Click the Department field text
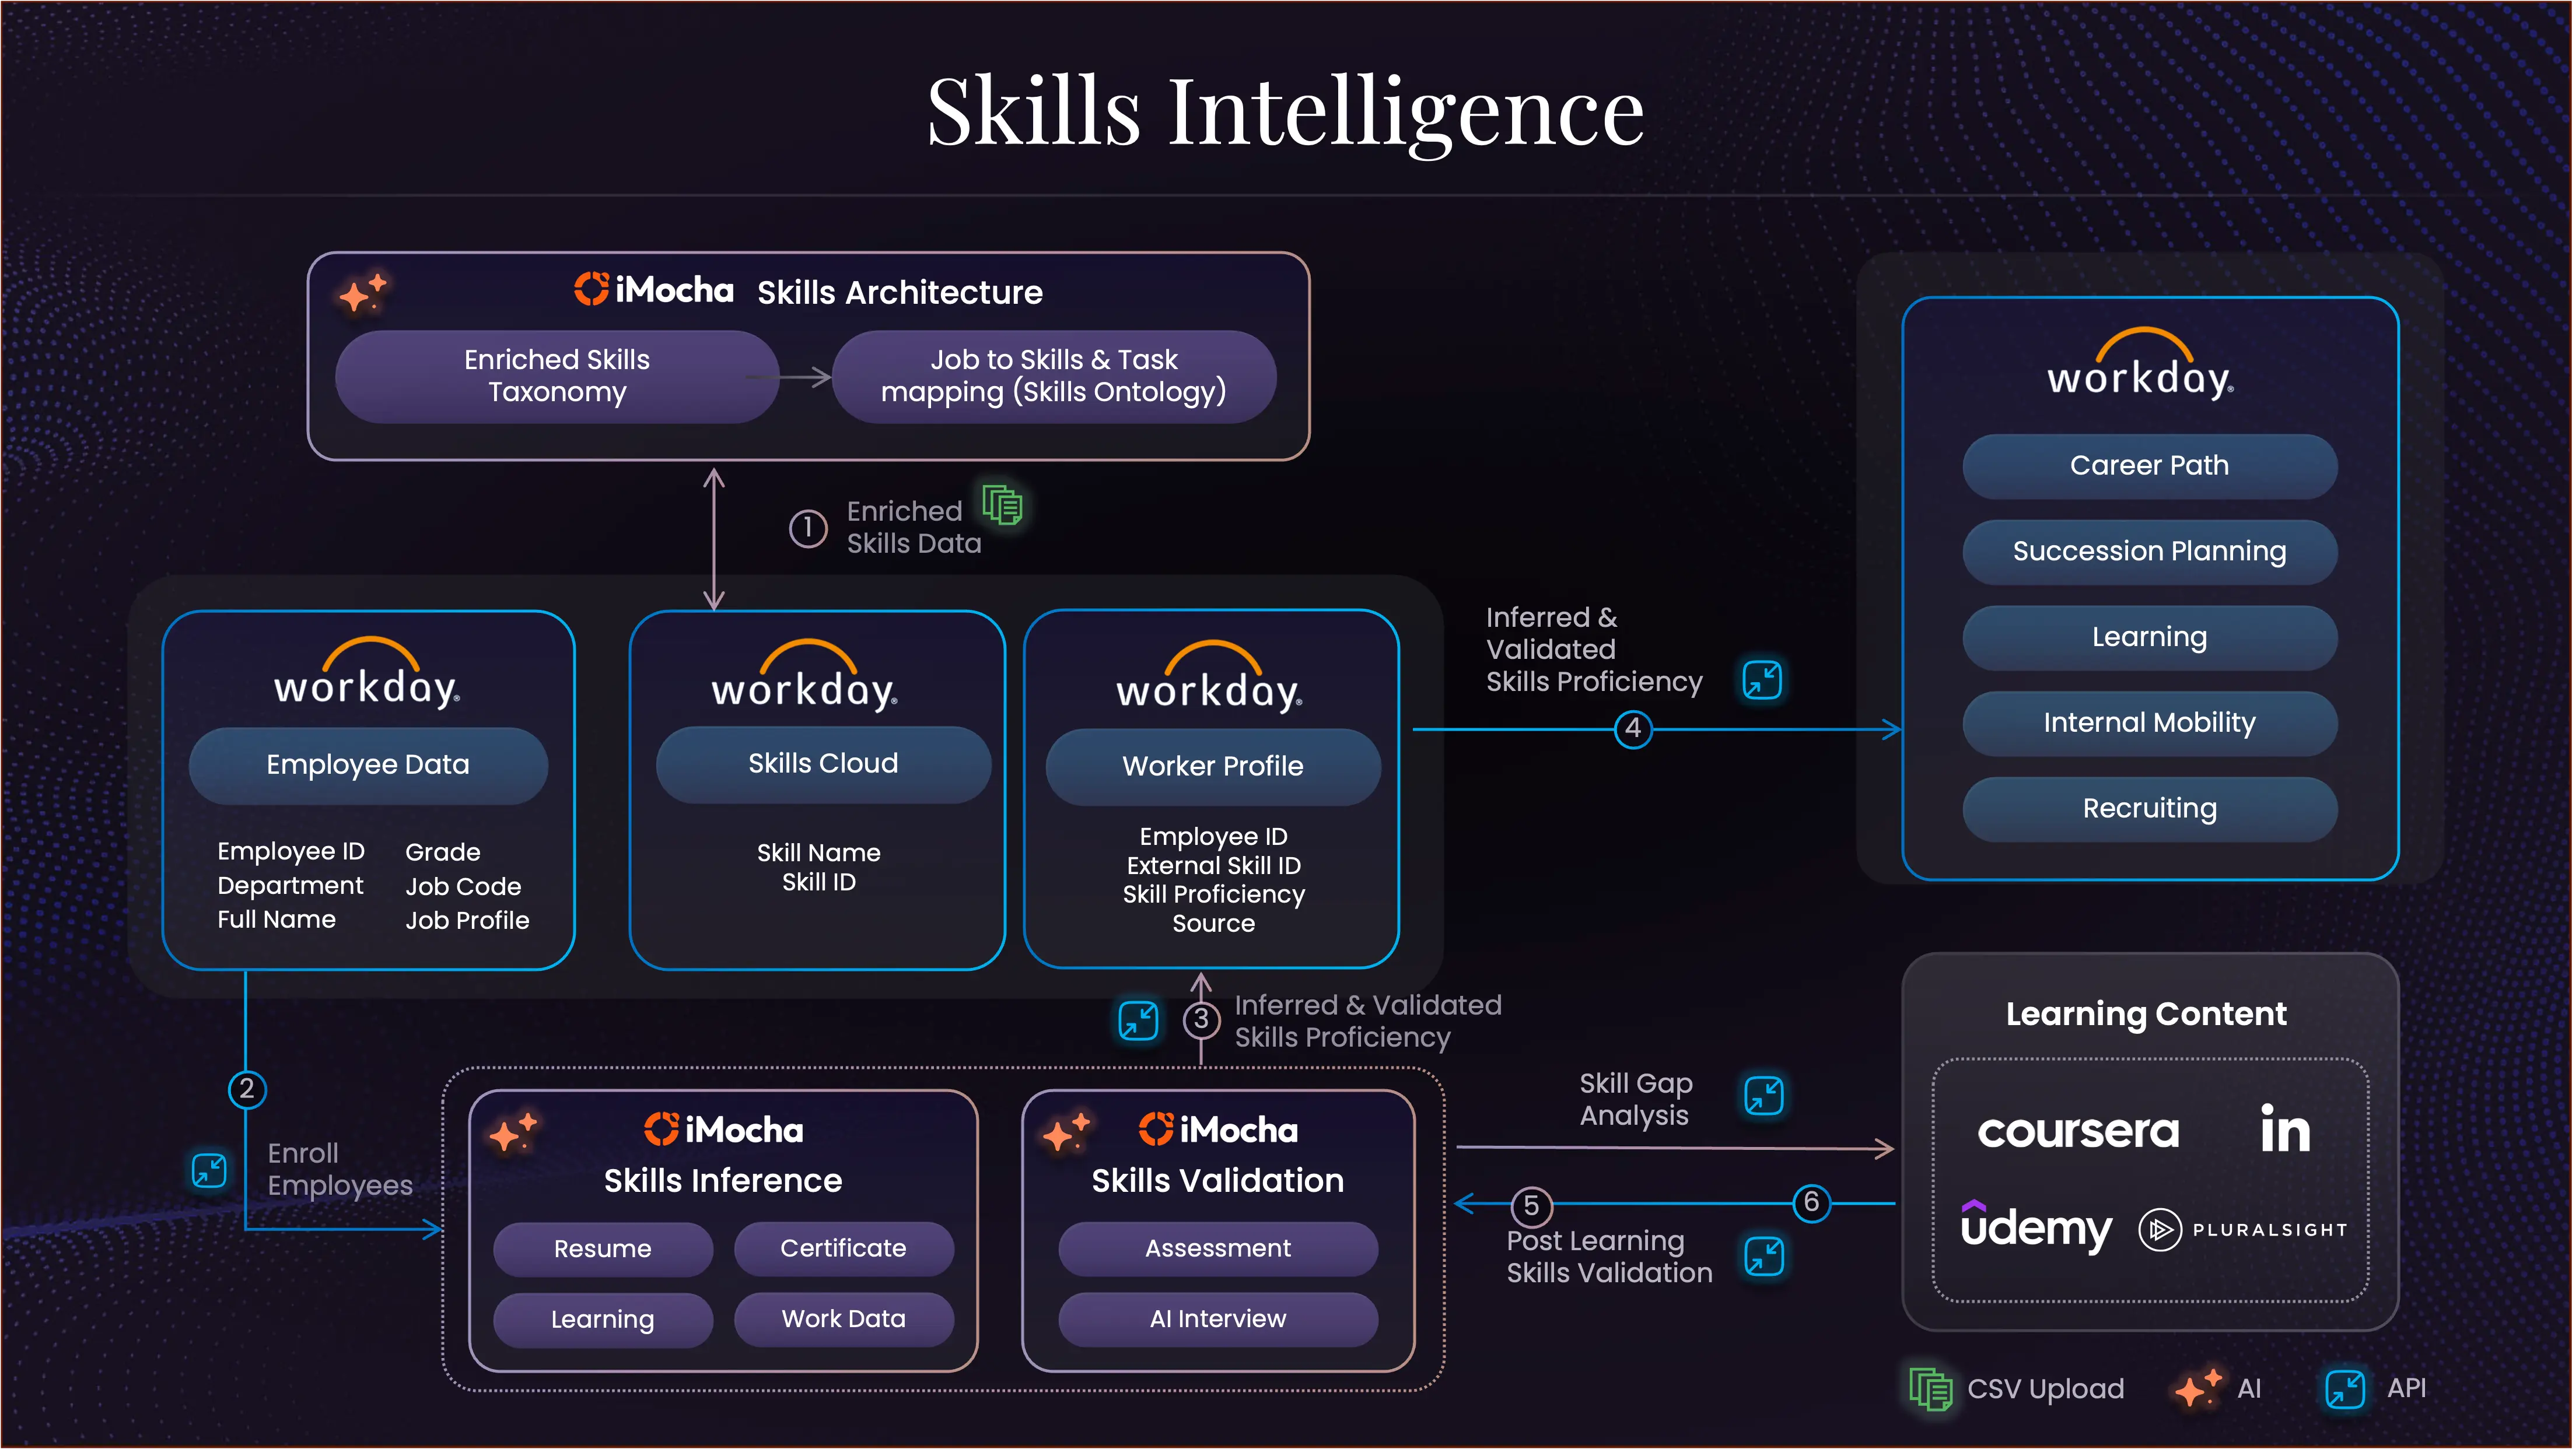This screenshot has width=2572, height=1456. pyautogui.click(x=290, y=887)
